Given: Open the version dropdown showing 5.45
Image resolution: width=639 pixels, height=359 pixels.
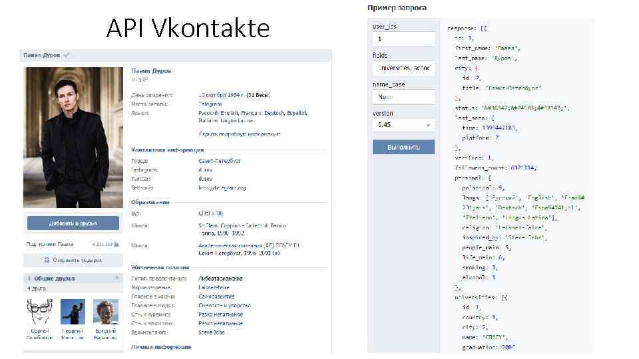Looking at the screenshot, I should tap(403, 125).
